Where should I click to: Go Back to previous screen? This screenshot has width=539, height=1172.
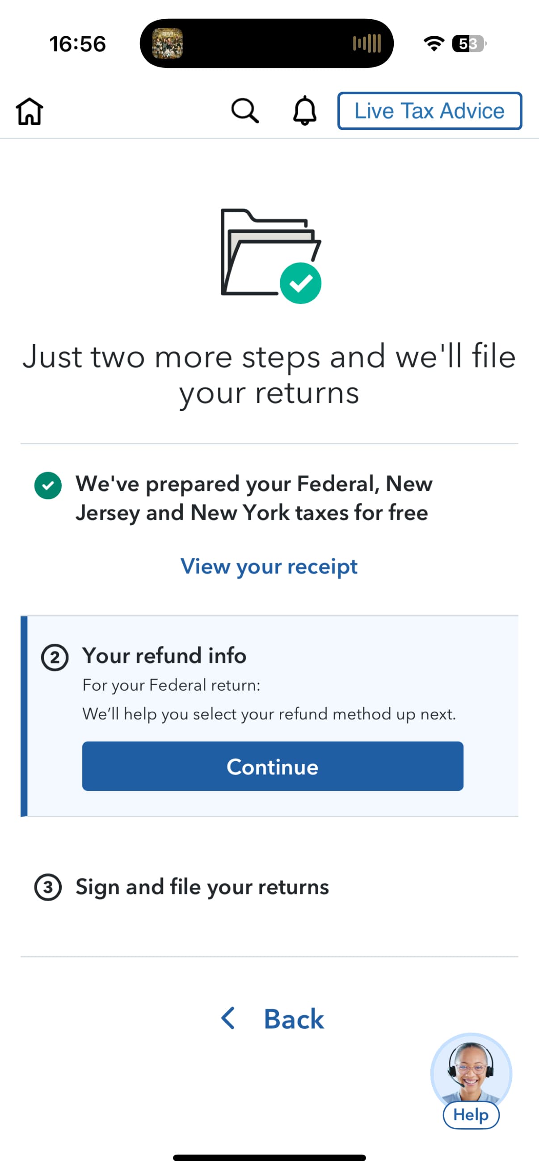(293, 1019)
